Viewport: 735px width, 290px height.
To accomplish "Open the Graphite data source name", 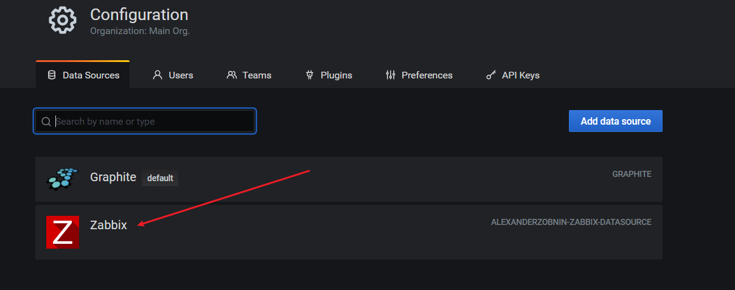I will [x=113, y=178].
